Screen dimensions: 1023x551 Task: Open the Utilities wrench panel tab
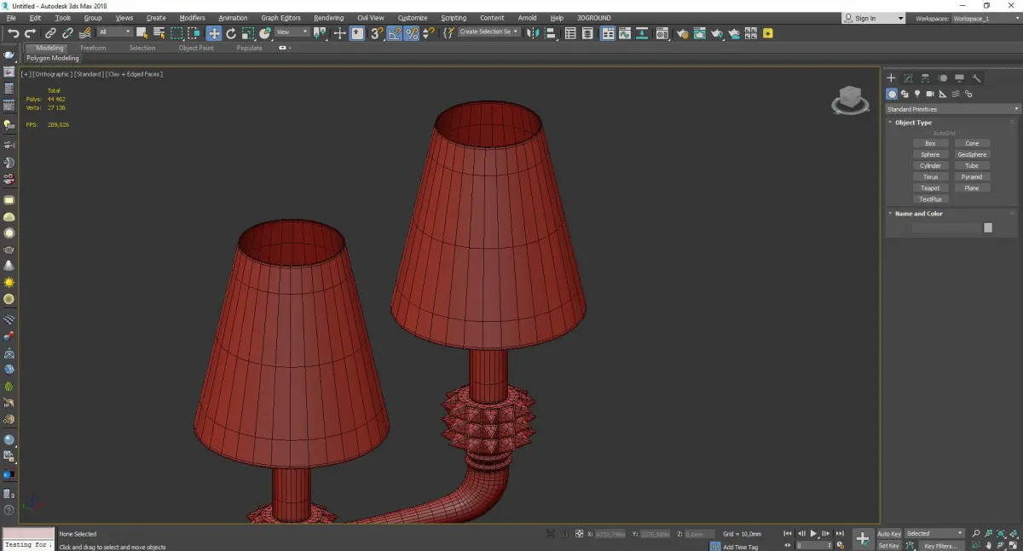tap(976, 78)
